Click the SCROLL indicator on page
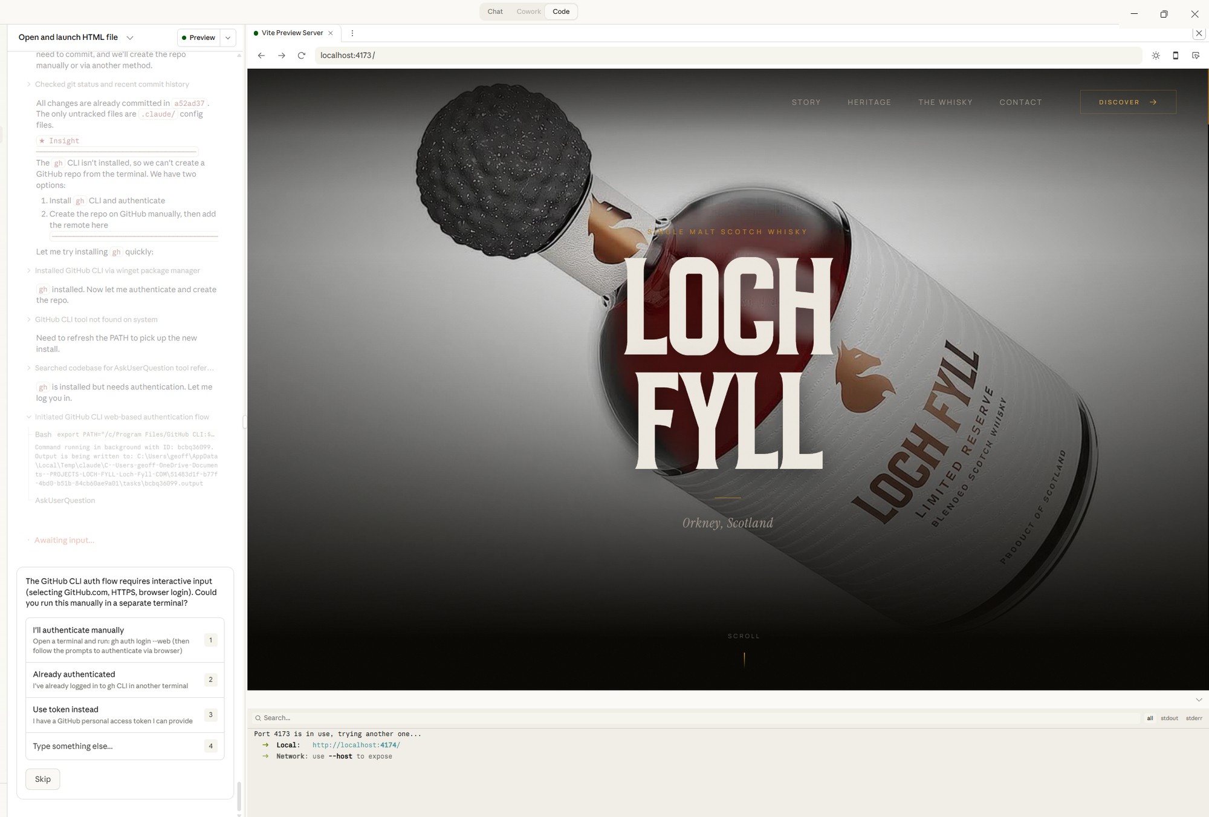Viewport: 1209px width, 817px height. pos(744,636)
